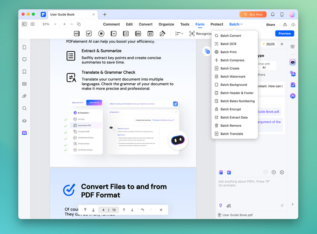Viewport: 317px width, 234px height.
Task: Toggle the two-page reading view
Action: tap(33, 24)
